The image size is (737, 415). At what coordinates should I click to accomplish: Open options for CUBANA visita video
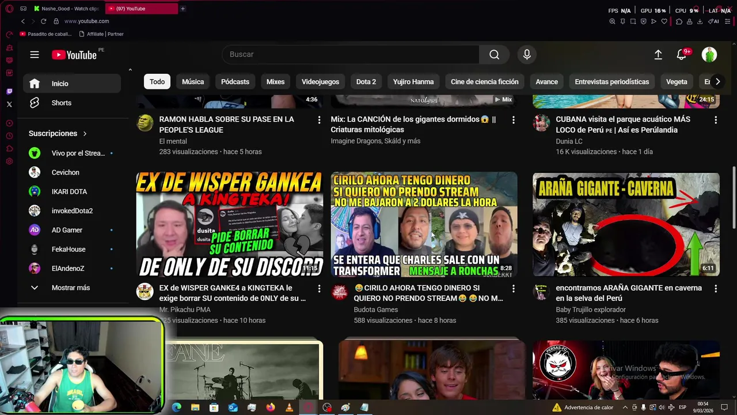715,120
